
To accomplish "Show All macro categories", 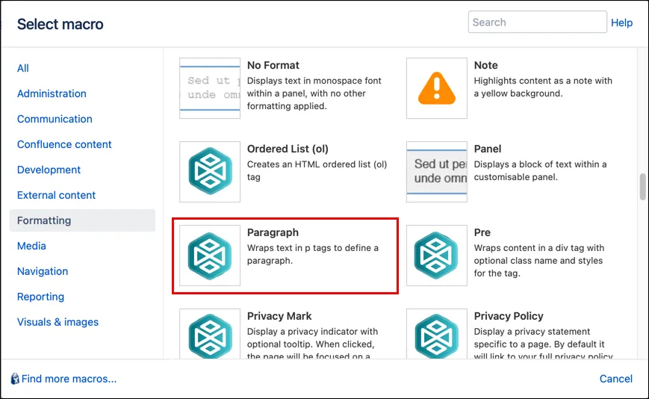I will click(22, 68).
